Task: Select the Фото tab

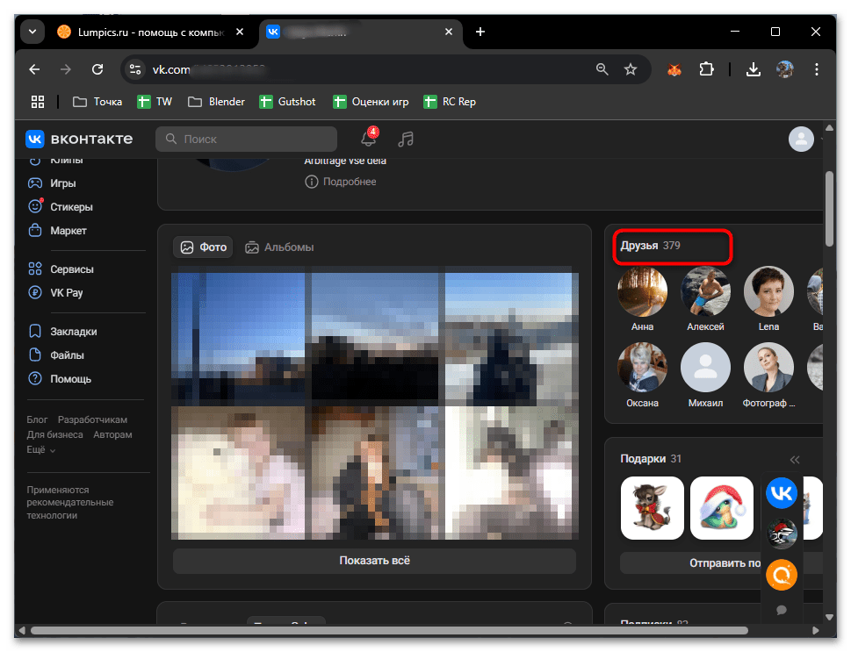Action: (x=204, y=247)
